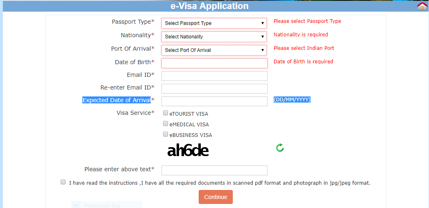The width and height of the screenshot is (429, 208).
Task: Click the home icon in header
Action: coord(423,6)
